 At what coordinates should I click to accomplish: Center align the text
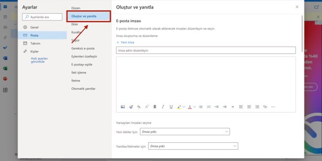coord(249,107)
